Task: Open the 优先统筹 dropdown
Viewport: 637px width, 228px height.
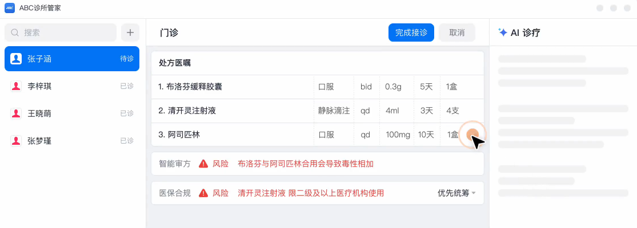Action: (x=456, y=193)
